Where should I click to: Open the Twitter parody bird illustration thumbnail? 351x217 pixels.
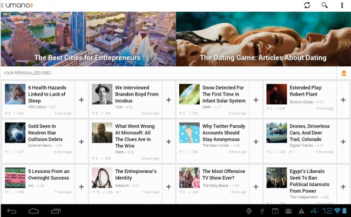coord(190,133)
